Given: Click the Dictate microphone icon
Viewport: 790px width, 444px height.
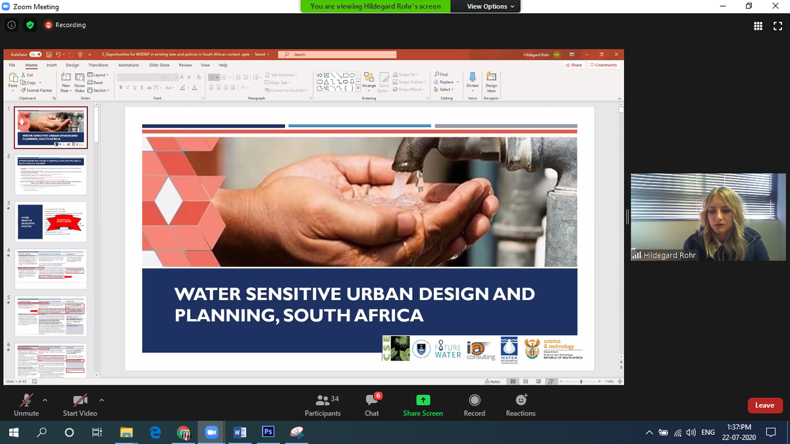Looking at the screenshot, I should [x=472, y=77].
